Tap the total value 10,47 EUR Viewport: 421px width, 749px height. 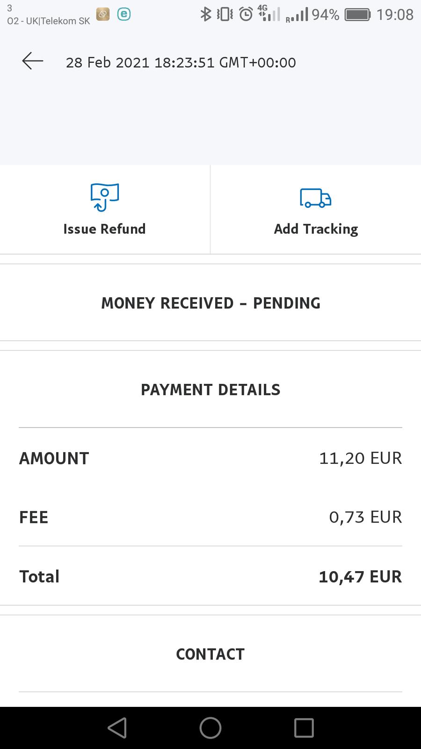point(360,577)
